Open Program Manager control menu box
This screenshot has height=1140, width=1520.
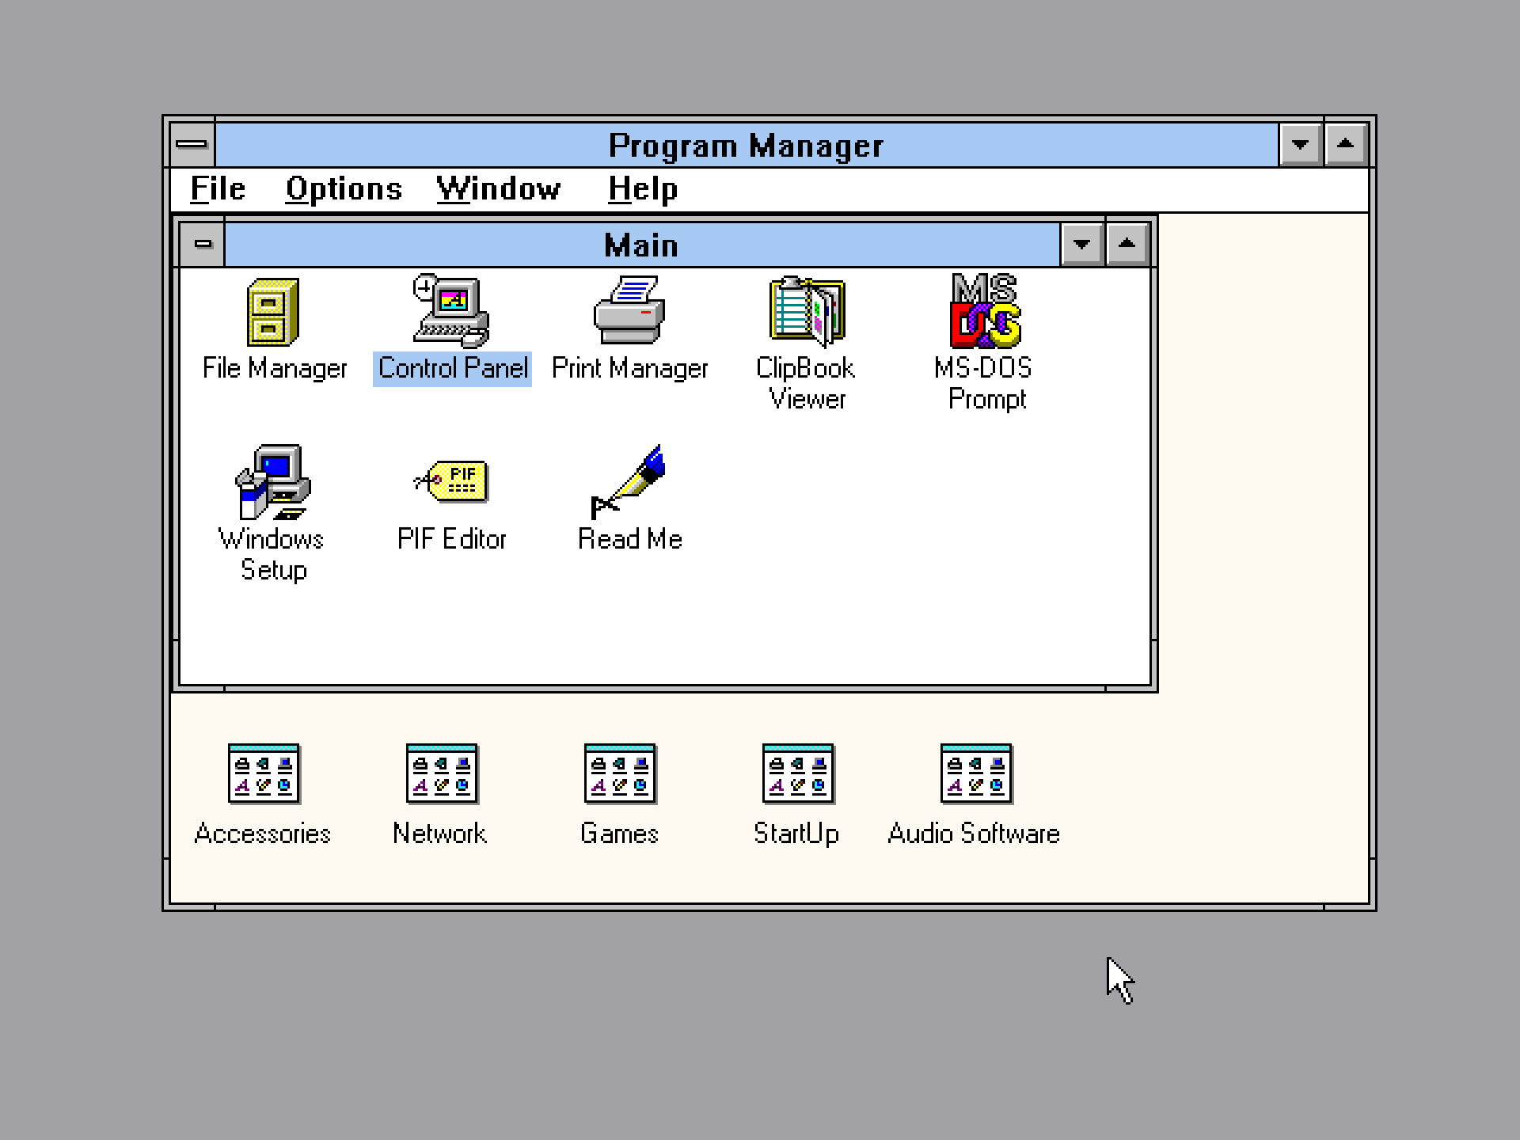coord(192,144)
